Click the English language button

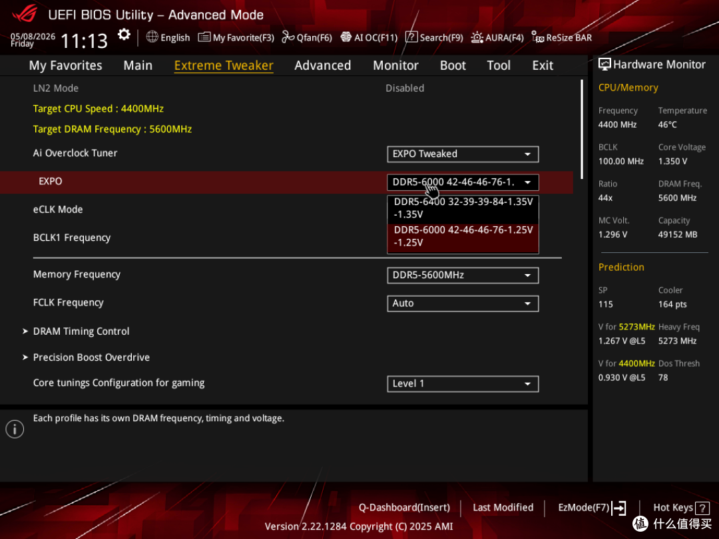(175, 37)
